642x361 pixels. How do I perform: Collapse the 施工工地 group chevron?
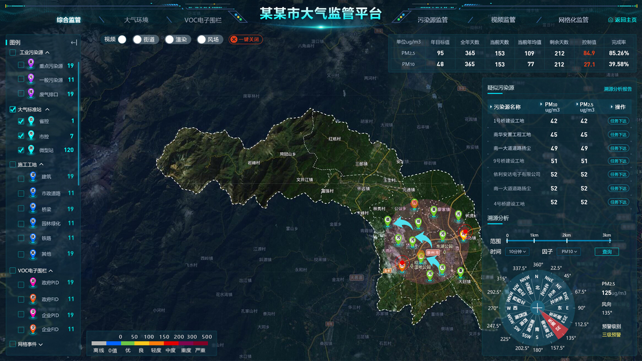click(42, 164)
